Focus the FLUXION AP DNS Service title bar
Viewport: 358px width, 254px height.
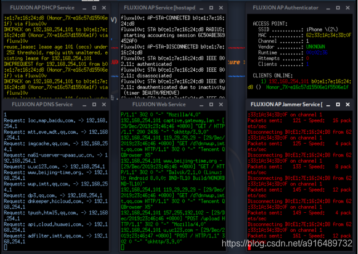[42, 104]
